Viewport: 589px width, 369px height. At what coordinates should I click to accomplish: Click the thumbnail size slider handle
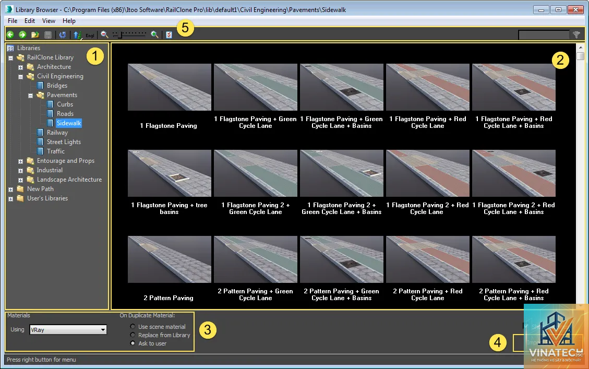(120, 35)
